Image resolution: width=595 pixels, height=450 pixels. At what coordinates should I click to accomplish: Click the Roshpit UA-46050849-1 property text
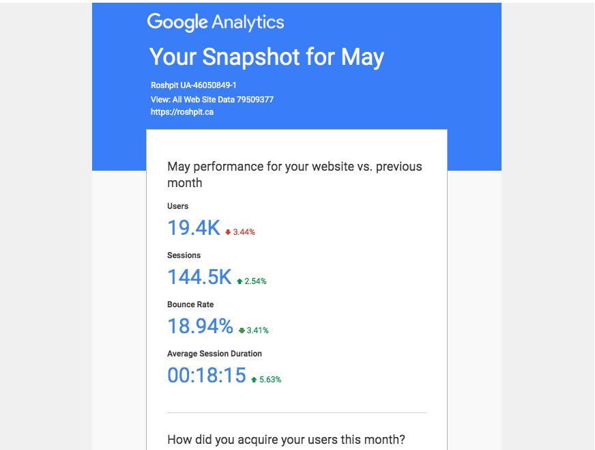click(194, 85)
